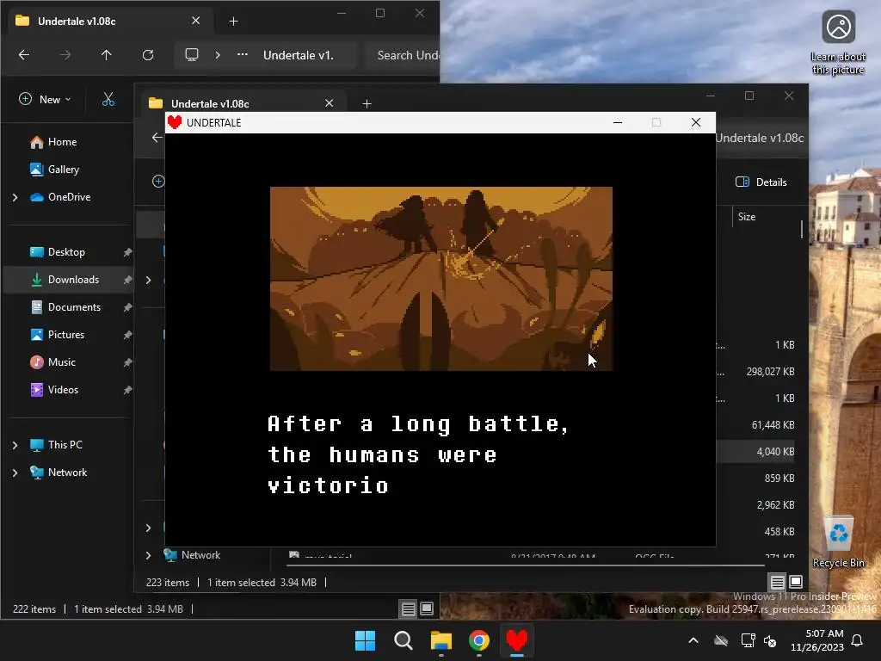
Task: Click the back arrow in middle Explorer window
Action: coord(157,138)
